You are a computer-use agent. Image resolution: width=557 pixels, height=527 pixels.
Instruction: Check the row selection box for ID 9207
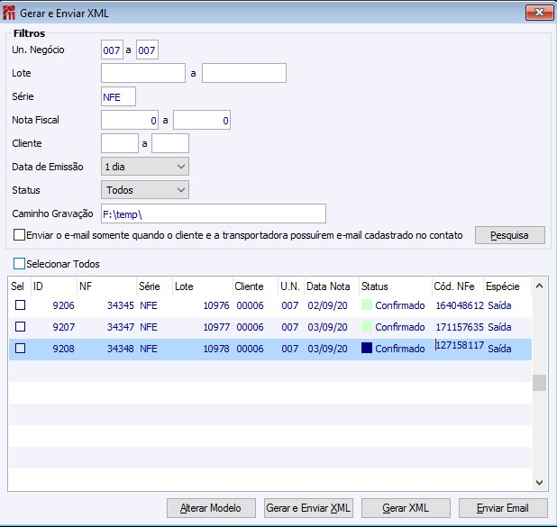[20, 327]
